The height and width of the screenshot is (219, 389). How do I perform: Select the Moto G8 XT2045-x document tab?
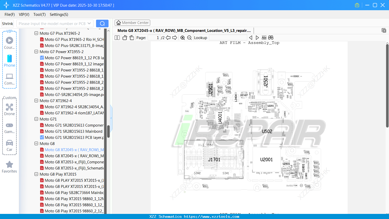184,31
